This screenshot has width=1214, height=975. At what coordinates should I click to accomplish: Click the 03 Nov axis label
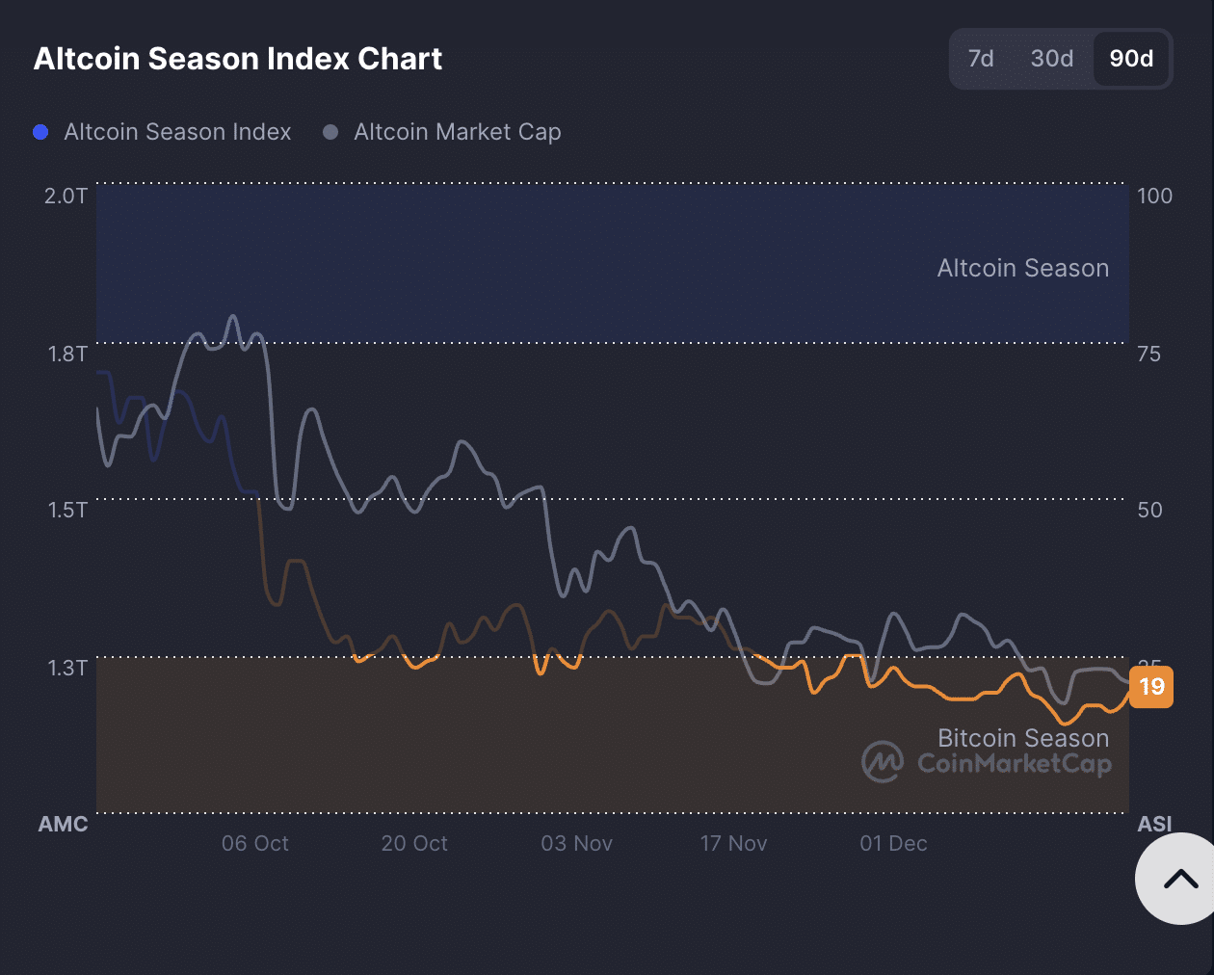pos(576,843)
